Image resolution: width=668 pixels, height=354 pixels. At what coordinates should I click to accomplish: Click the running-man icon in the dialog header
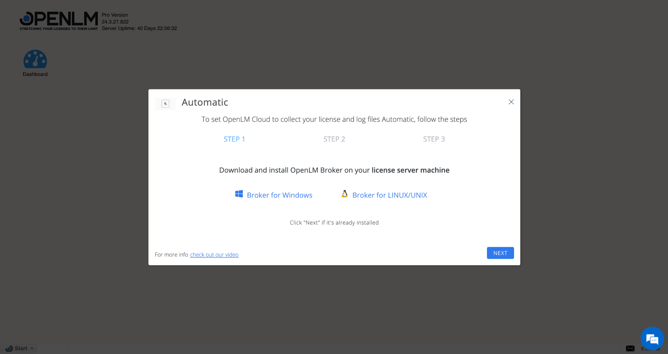tap(165, 104)
